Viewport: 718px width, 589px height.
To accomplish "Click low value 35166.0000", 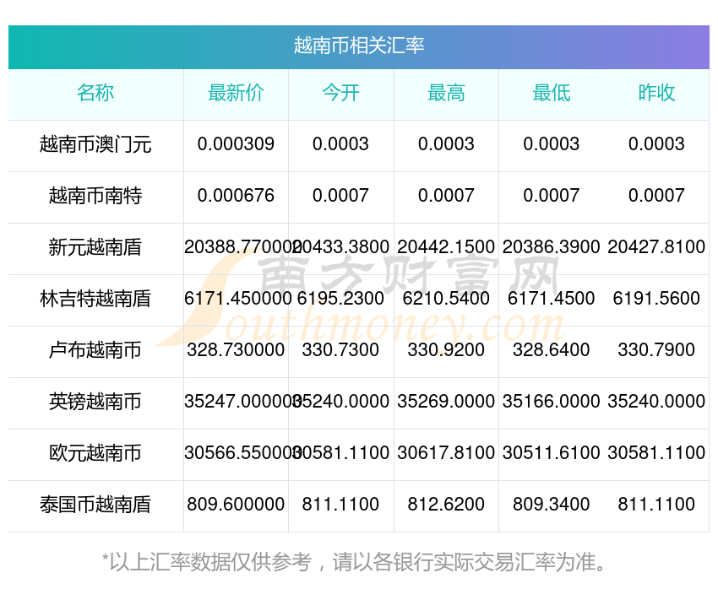I will tap(552, 402).
